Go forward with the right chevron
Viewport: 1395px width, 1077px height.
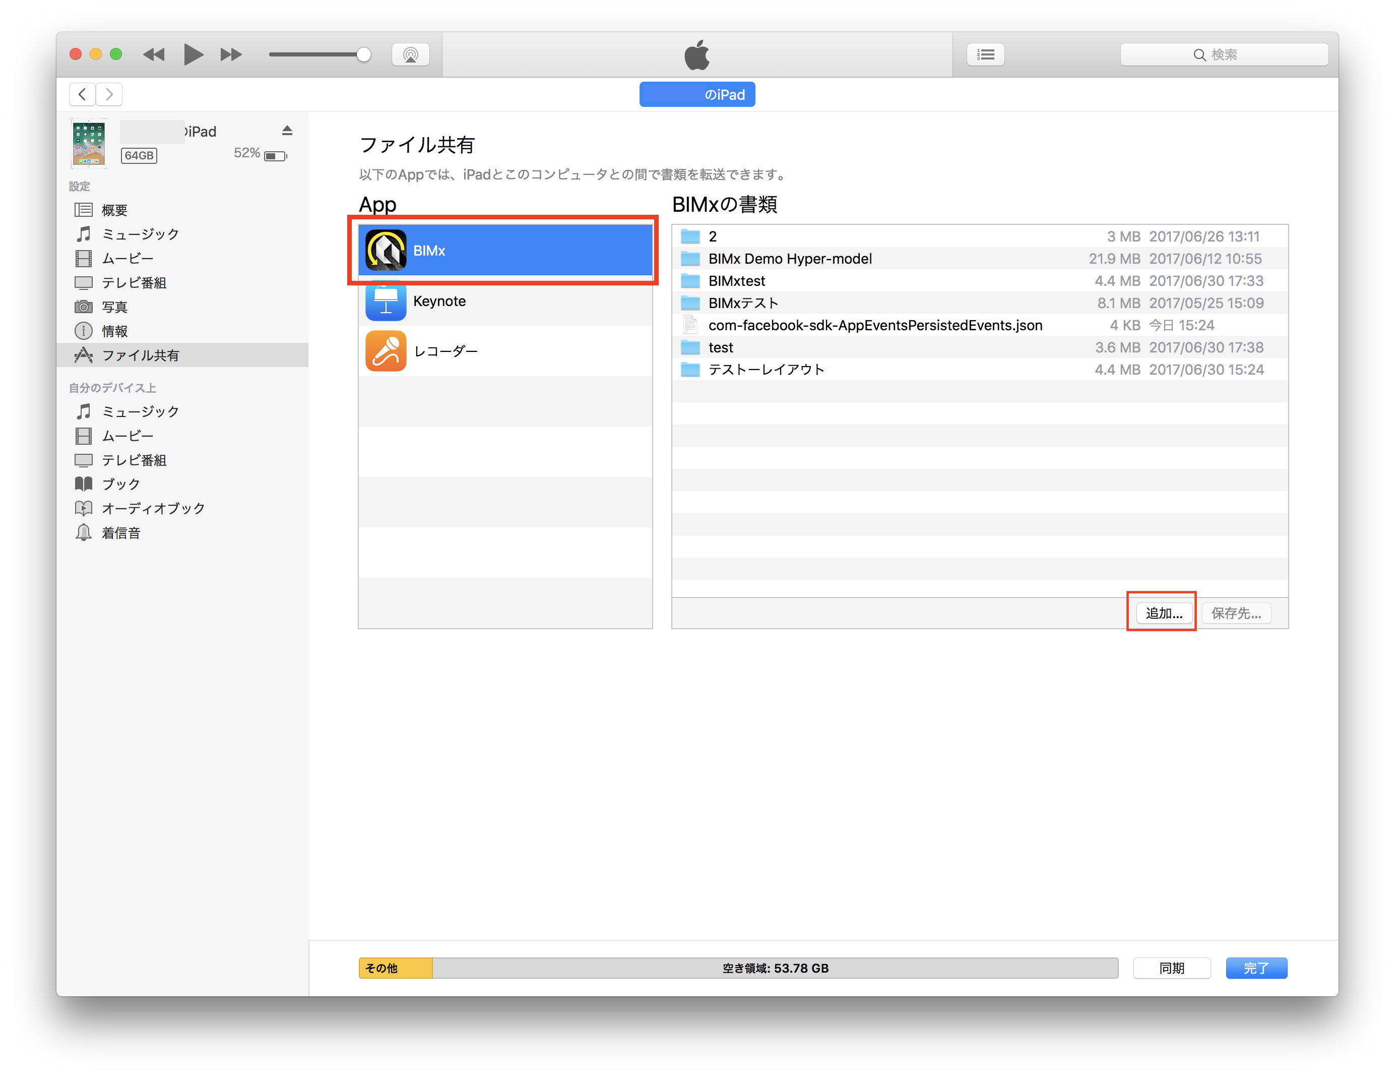[x=109, y=95]
